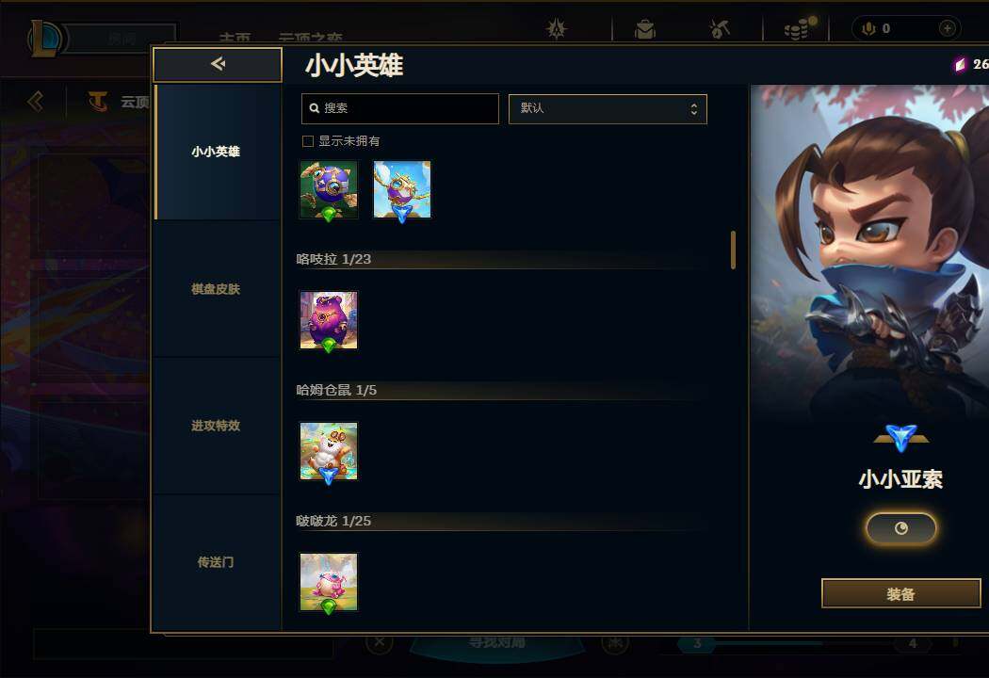Click into the 搜索 search field
989x678 pixels.
coord(400,108)
